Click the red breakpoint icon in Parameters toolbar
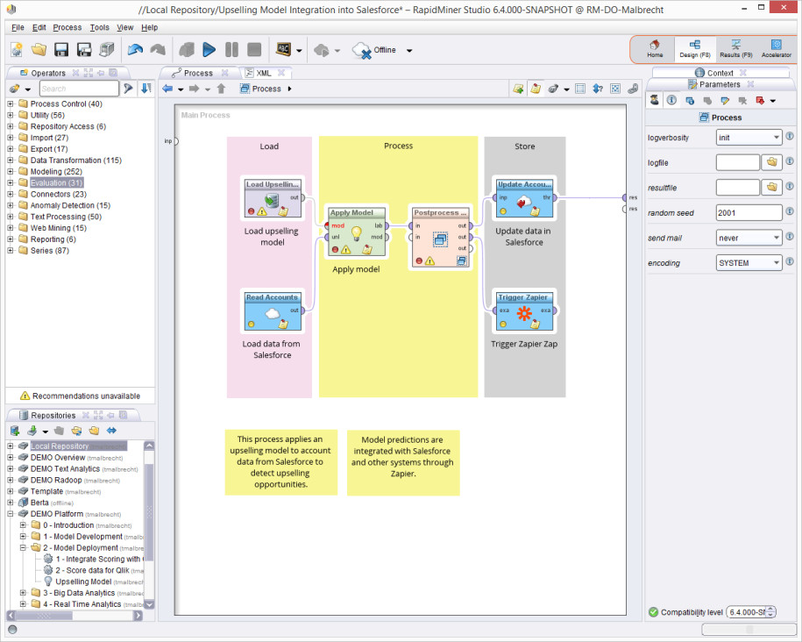Screen dimensions: 802x642 (760, 100)
